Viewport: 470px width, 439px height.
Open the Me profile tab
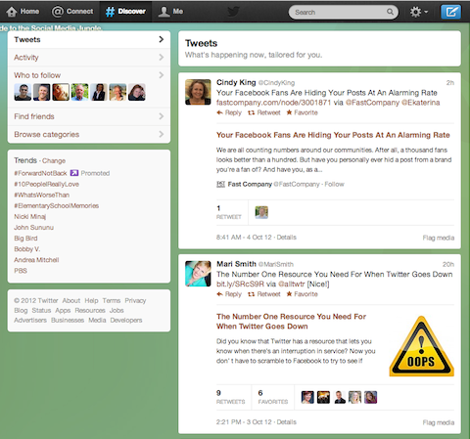point(170,12)
